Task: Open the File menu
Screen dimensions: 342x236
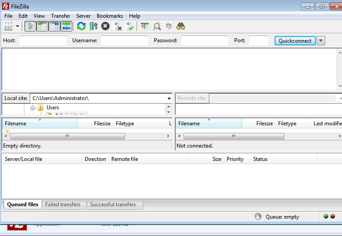Action: (x=8, y=16)
